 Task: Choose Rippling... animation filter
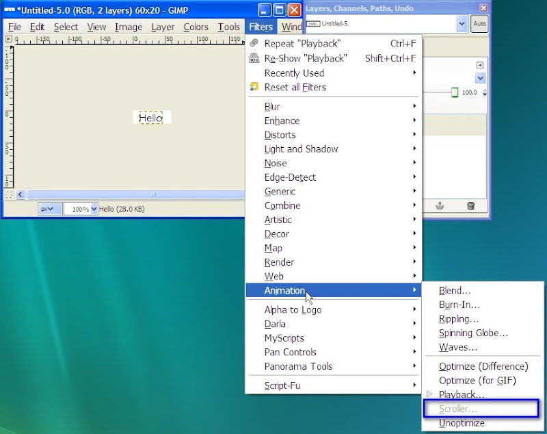pyautogui.click(x=483, y=318)
